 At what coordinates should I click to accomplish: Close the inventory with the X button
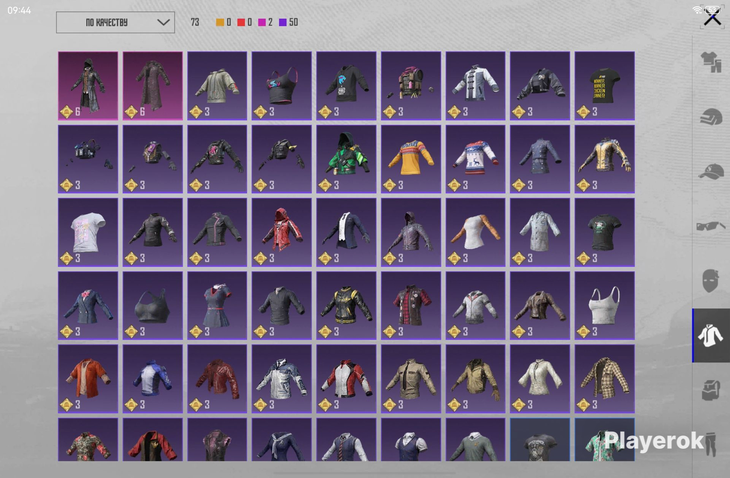click(712, 19)
